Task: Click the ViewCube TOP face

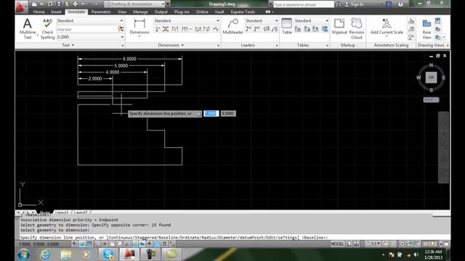Action: [431, 78]
